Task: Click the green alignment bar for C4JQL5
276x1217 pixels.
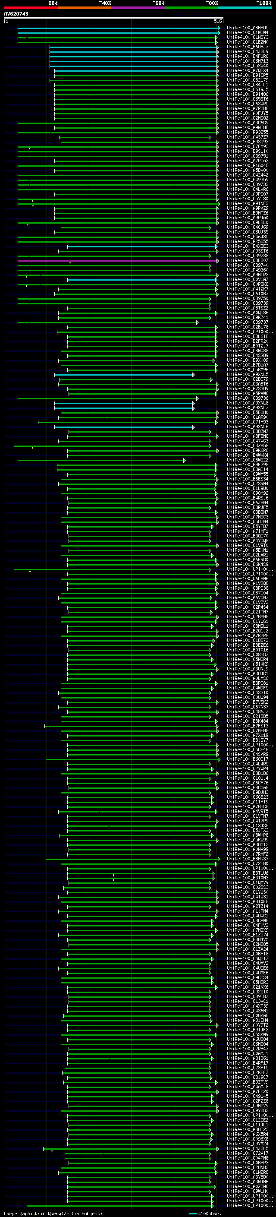Action: [131, 1150]
